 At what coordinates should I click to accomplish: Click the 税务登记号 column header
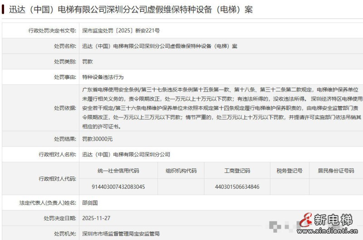point(289,171)
